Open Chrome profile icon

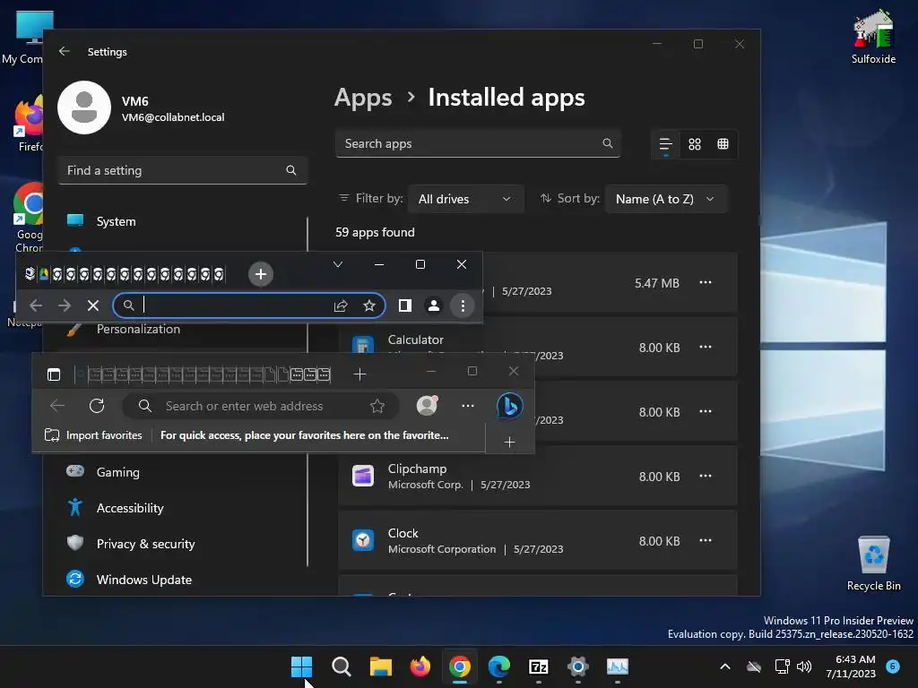coord(434,305)
